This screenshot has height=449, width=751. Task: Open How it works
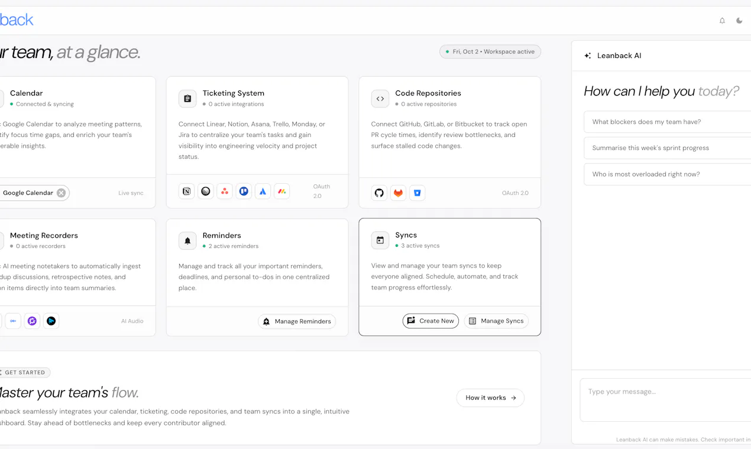tap(490, 398)
